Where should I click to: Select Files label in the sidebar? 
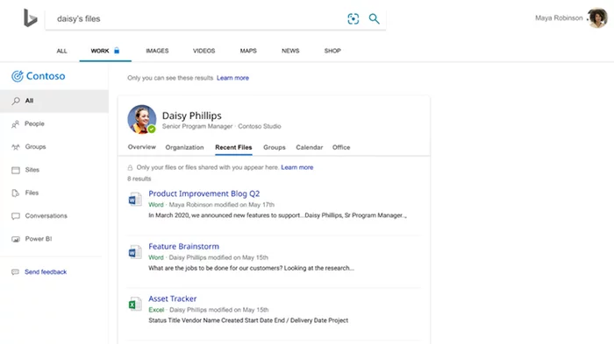point(32,193)
